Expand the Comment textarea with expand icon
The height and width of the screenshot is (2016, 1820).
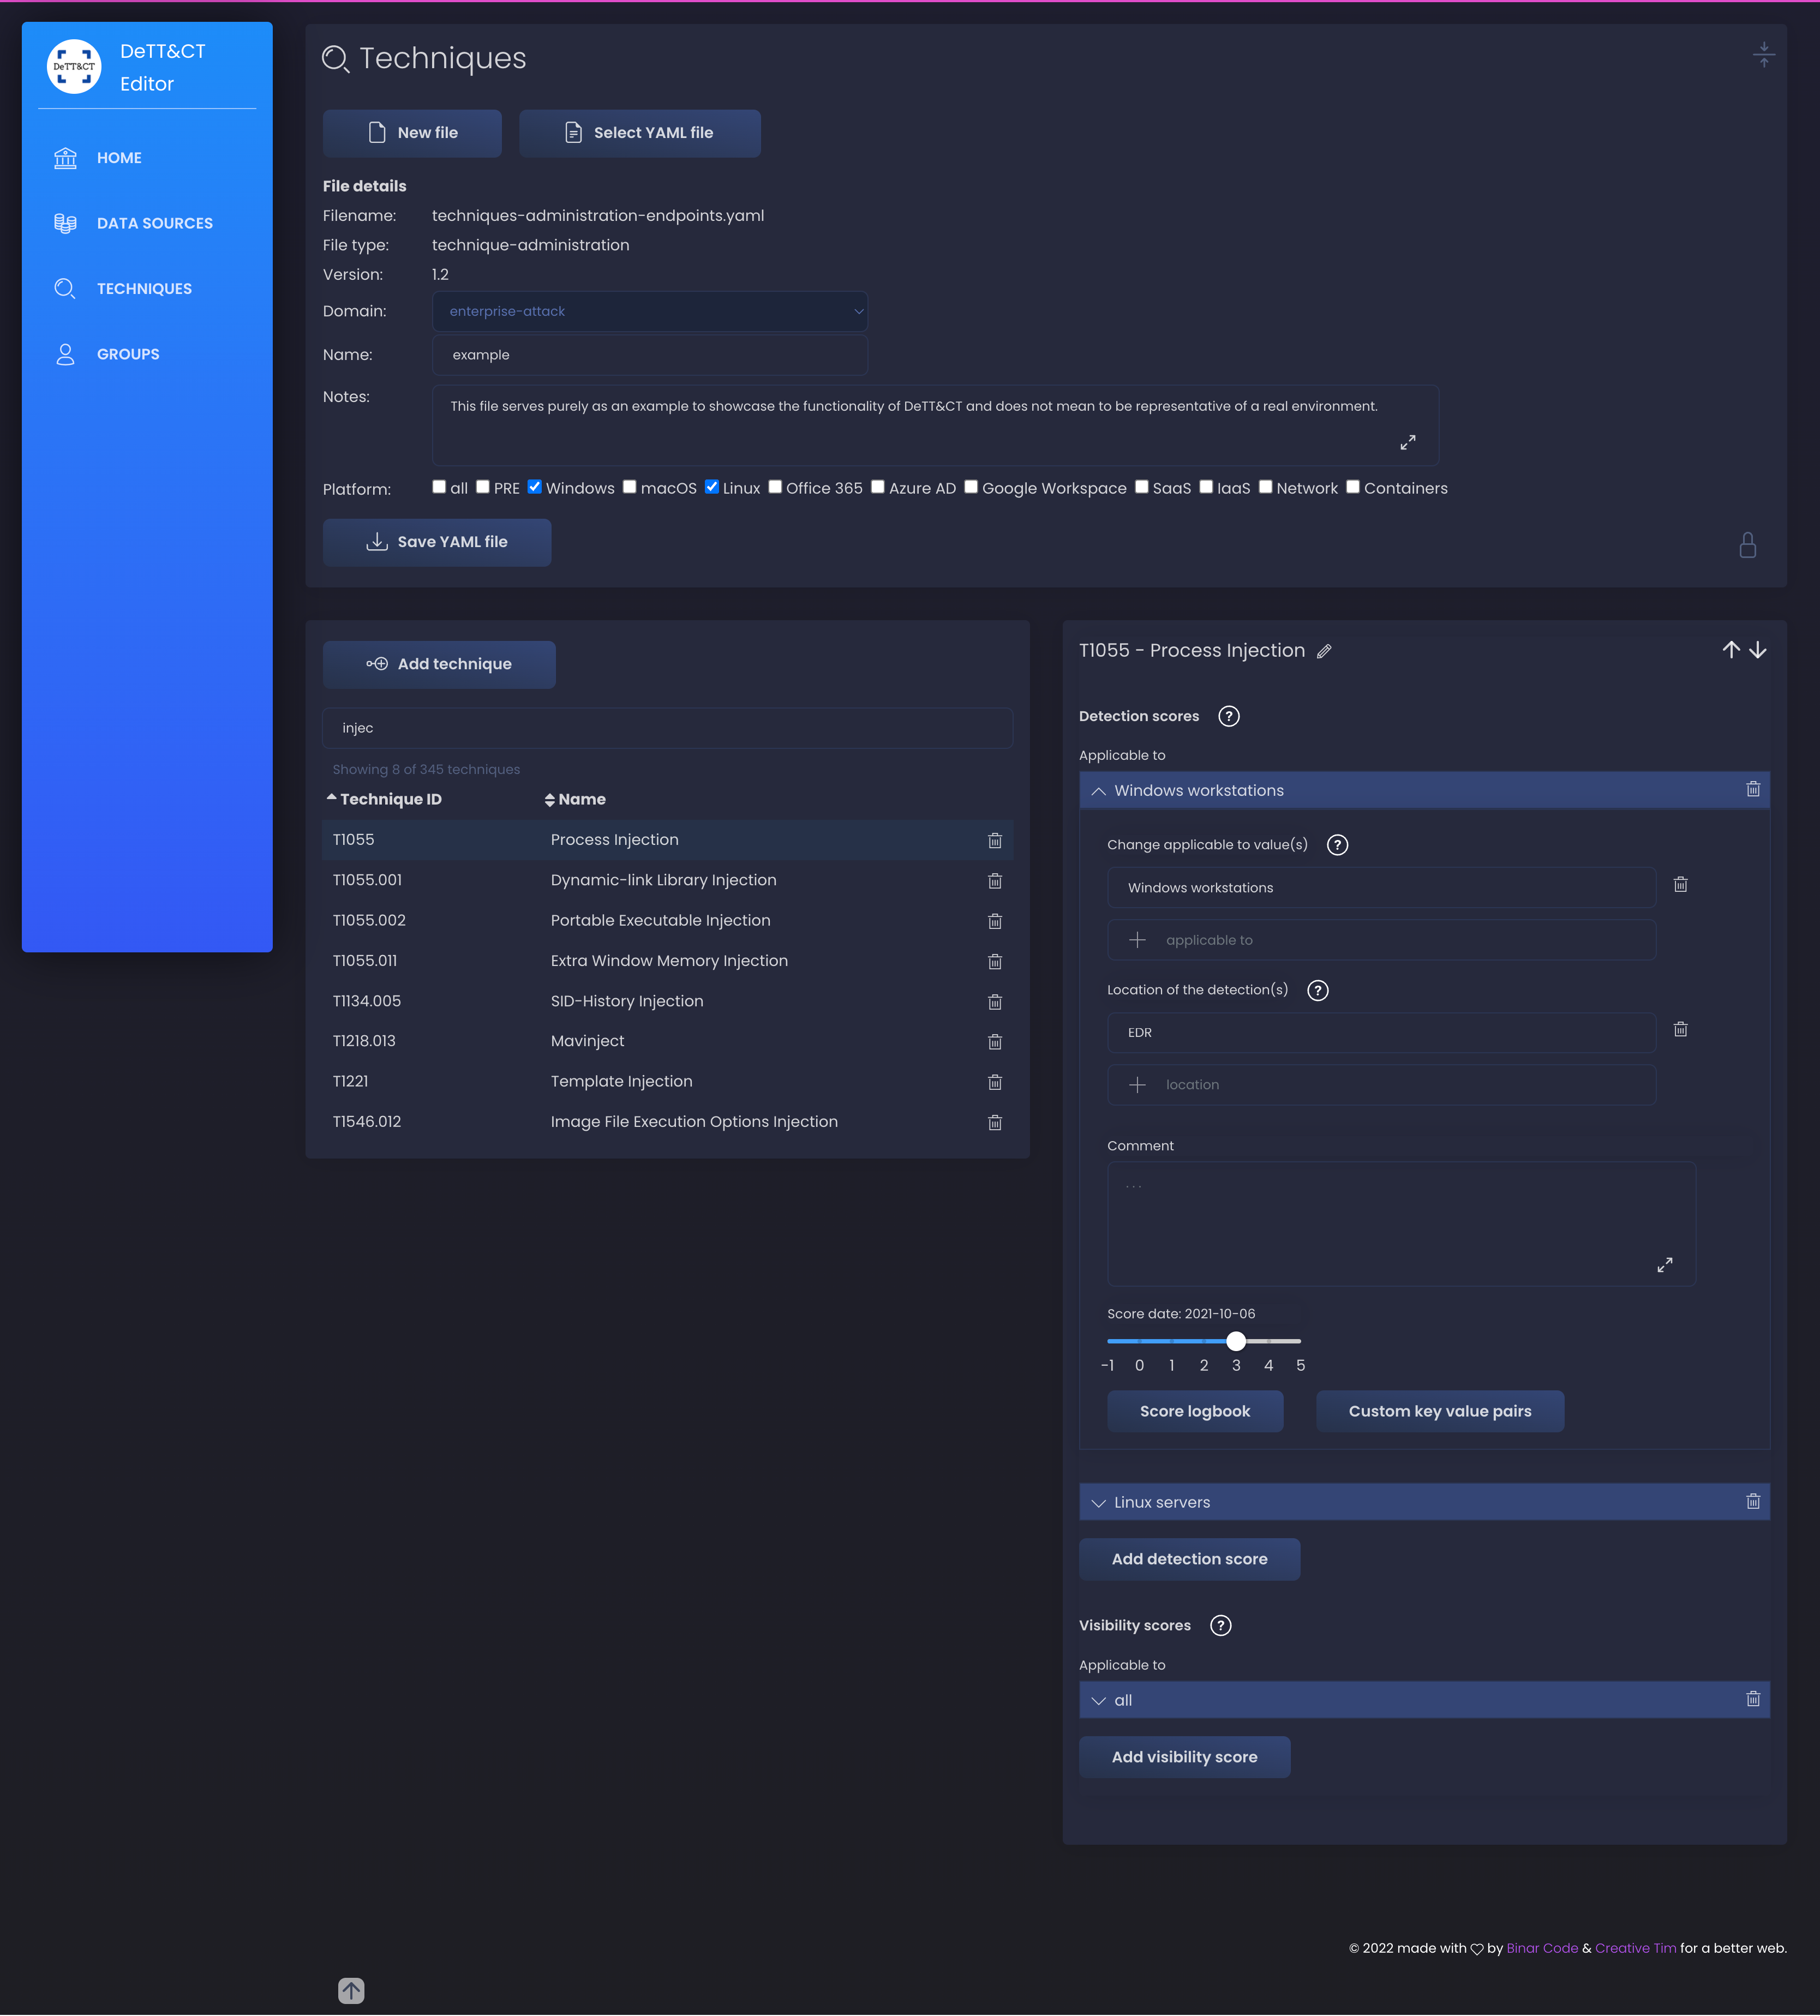point(1664,1265)
